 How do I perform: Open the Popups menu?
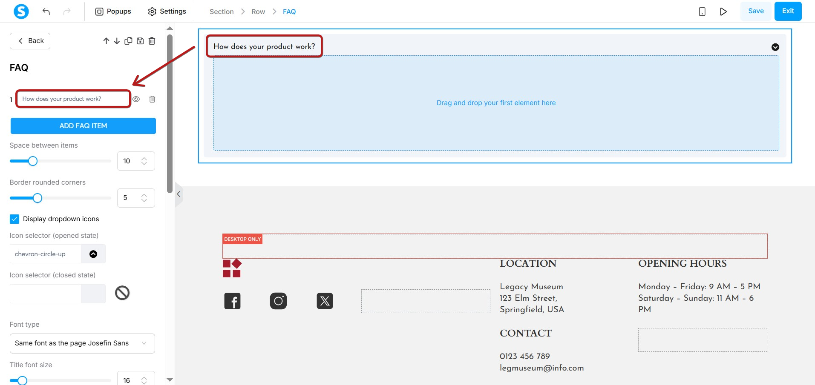113,11
